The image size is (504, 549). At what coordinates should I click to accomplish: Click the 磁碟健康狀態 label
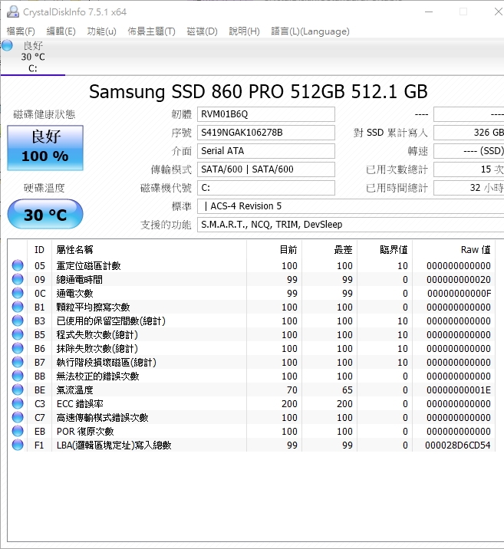coord(44,114)
